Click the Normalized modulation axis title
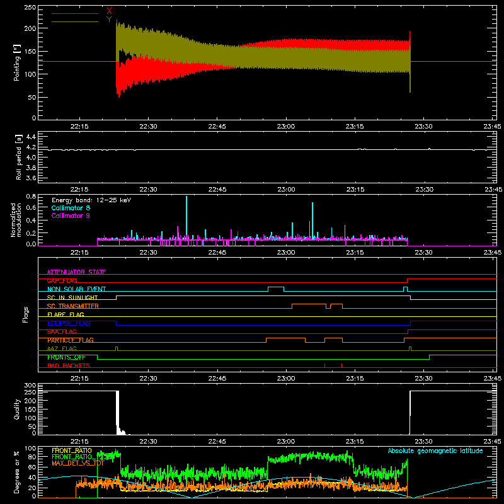This screenshot has height=504, width=504. tap(16, 220)
